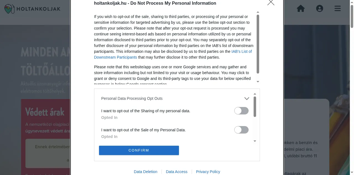Screen dimensions: 354x175
Task: Toggle opt-out of Sale of Personal Data
Action: click(241, 130)
